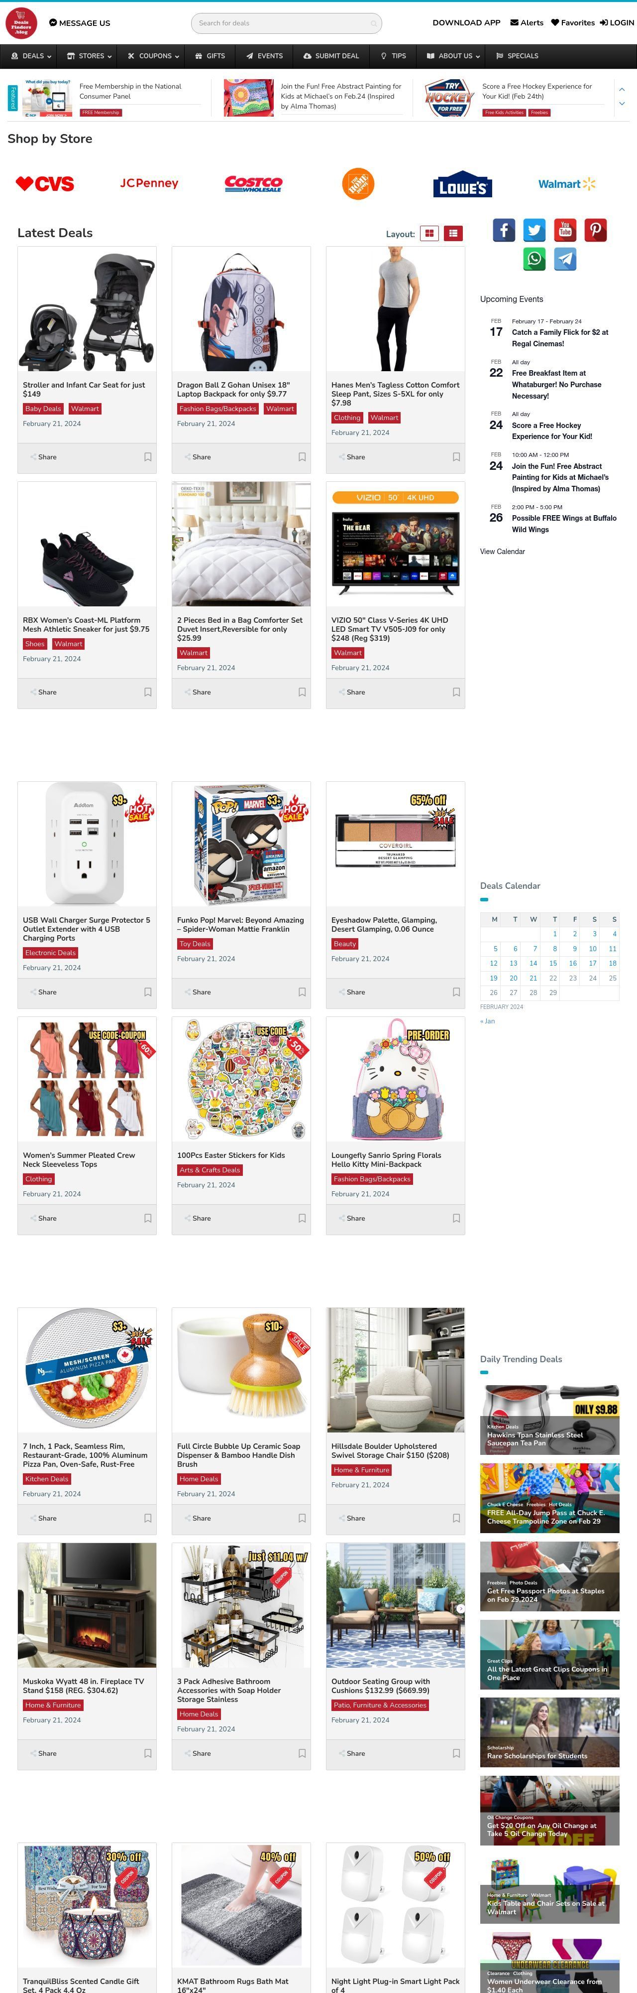The image size is (637, 1993).
Task: Share via the WhatsApp icon
Action: pyautogui.click(x=534, y=259)
